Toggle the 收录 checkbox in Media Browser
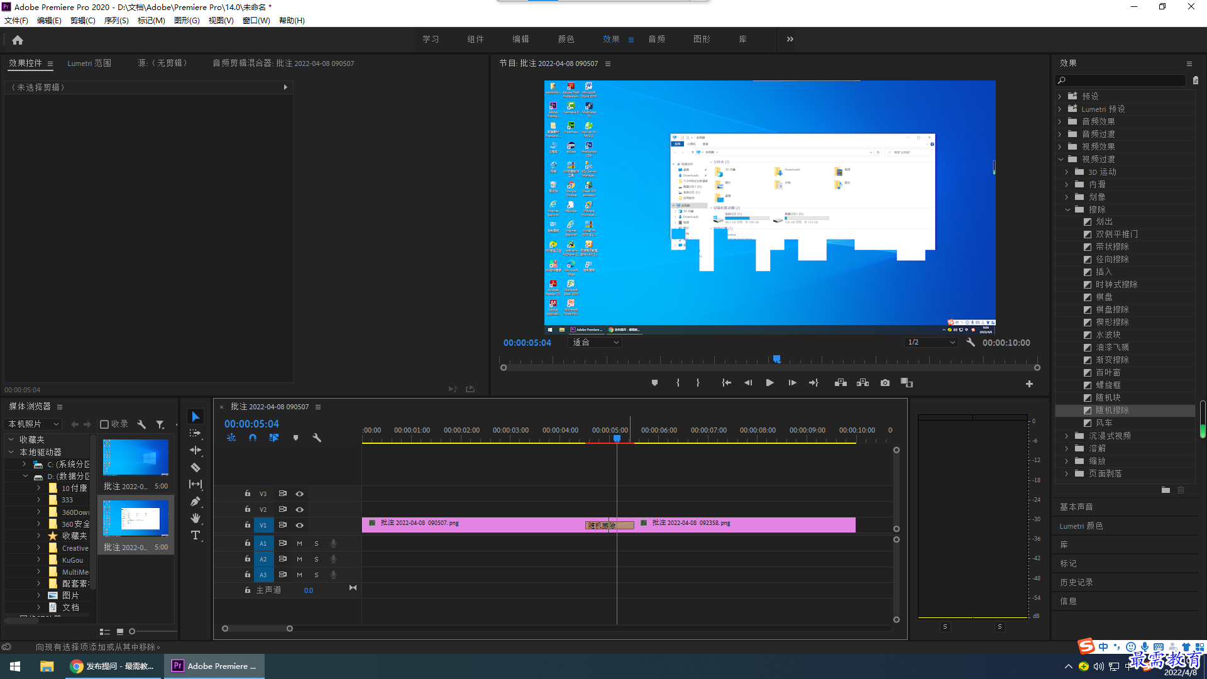The image size is (1207, 679). [x=104, y=424]
